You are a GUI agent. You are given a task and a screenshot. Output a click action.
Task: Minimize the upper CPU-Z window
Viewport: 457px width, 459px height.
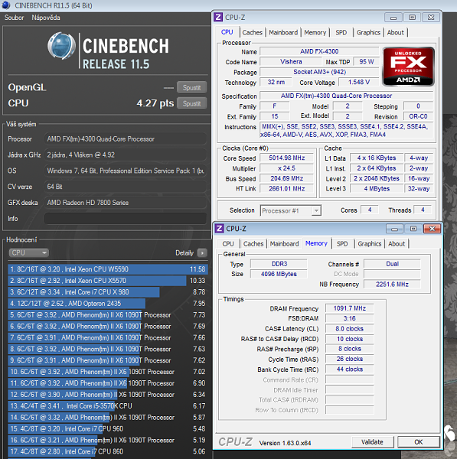393,18
